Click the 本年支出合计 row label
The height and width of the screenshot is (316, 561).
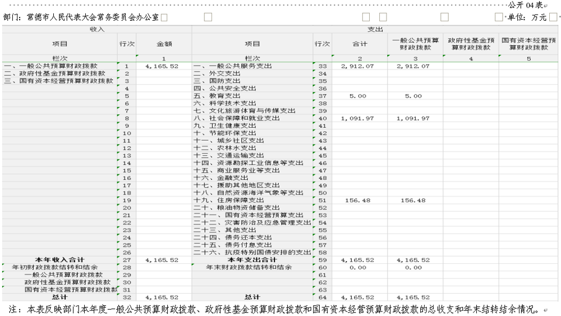tap(252, 260)
